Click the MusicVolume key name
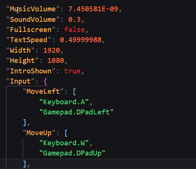Screen dimensions: 196x169 (33, 9)
